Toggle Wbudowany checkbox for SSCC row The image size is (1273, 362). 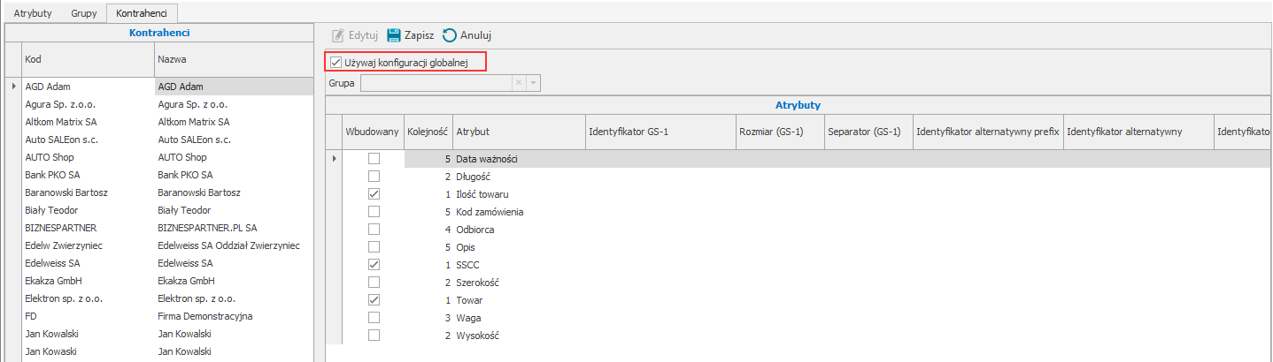(374, 265)
